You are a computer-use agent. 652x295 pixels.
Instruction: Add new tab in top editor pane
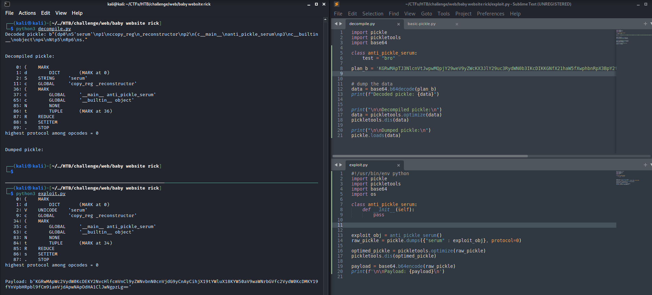point(645,24)
